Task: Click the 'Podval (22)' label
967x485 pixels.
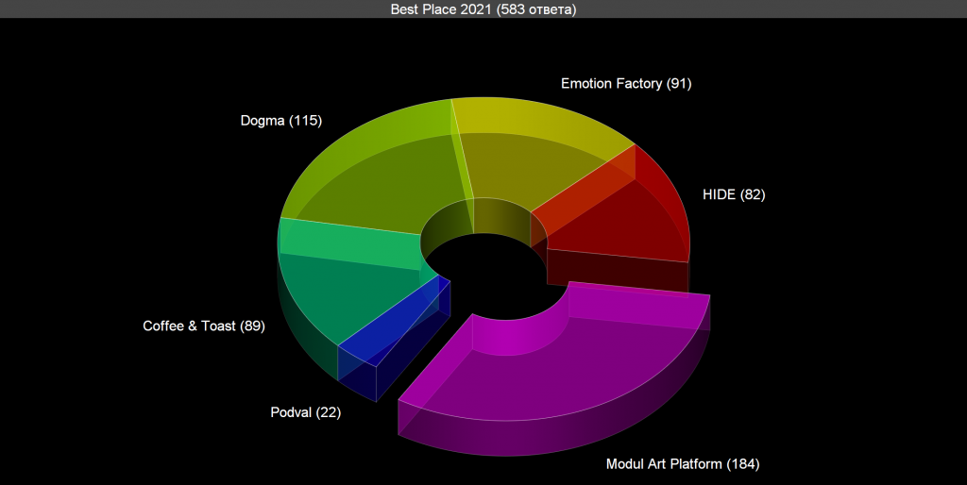Action: (x=306, y=412)
